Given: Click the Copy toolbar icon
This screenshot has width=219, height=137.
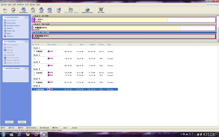Looking at the screenshot, I should (x=59, y=10).
